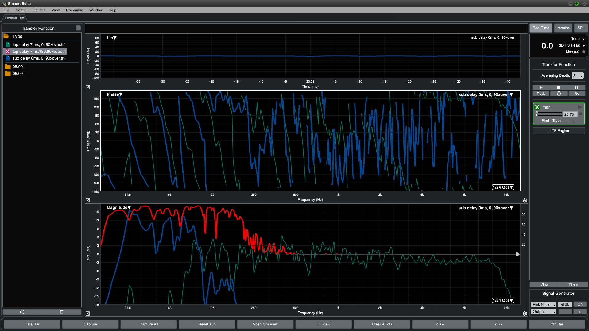This screenshot has width=589, height=331.
Task: Click the green trace icon of top delay 7 ms
Action: coord(8,44)
